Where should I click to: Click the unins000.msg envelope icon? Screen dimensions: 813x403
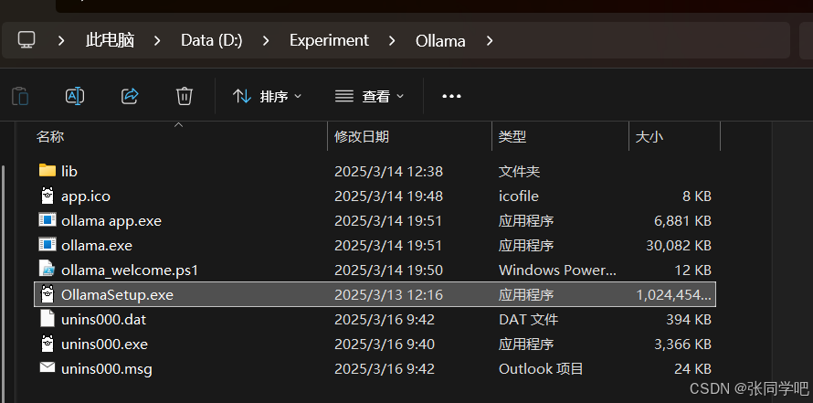48,367
